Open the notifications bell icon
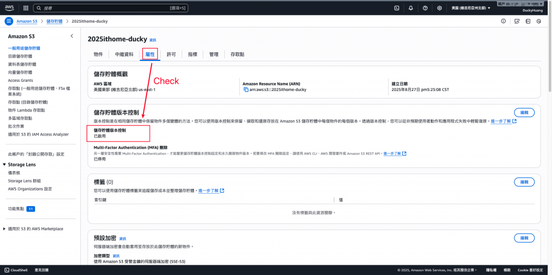Viewport: 552px width, 275px height. click(411, 8)
